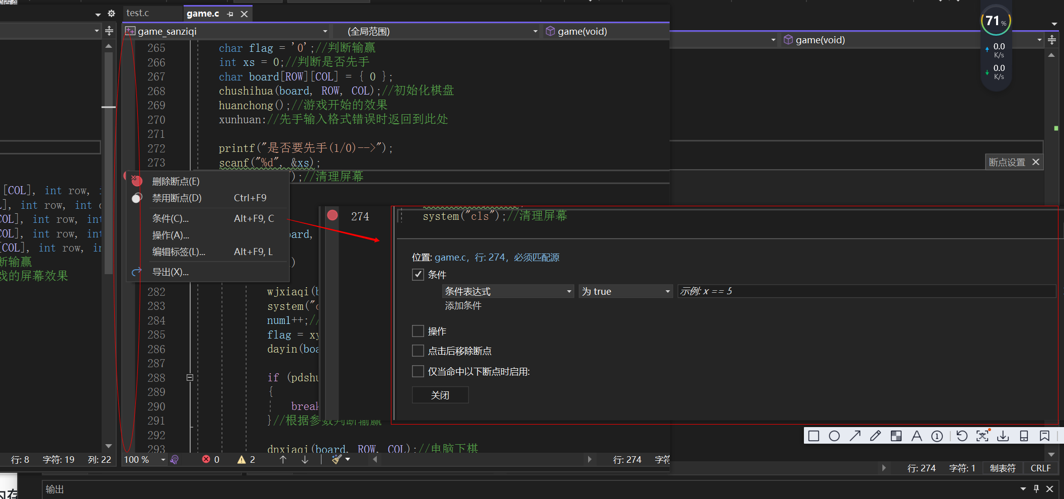Click the yellow warning count icon
The height and width of the screenshot is (499, 1064).
241,459
